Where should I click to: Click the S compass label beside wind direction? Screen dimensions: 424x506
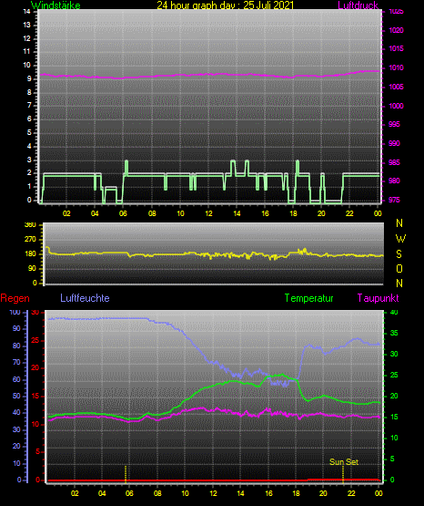coord(399,254)
